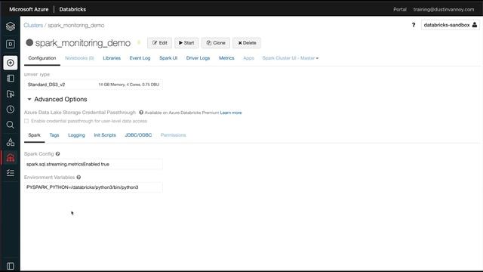Click the credential passthrough info icon

[x=141, y=113]
